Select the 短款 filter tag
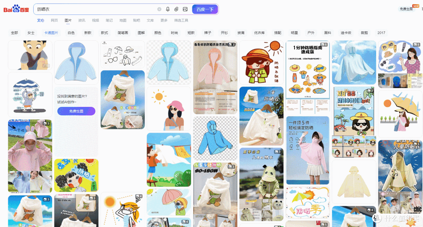423x227 pixels. pos(191,32)
